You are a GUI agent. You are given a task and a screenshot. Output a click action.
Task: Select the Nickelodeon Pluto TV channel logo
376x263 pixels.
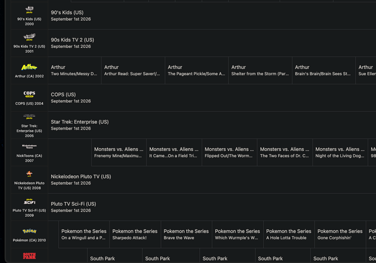(x=29, y=174)
